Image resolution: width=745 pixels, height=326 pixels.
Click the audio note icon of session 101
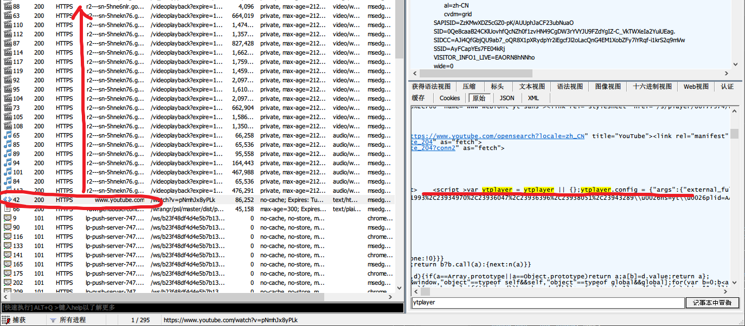pyautogui.click(x=8, y=172)
